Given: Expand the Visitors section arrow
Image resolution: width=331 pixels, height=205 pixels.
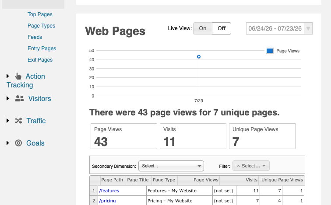Looking at the screenshot, I should [8, 98].
